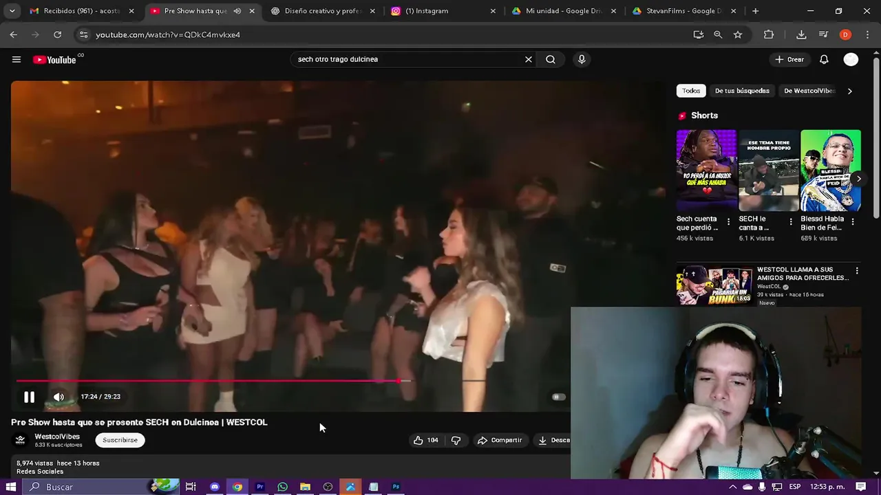The height and width of the screenshot is (495, 881).
Task: Open Adobe Premiere Pro from the taskbar
Action: [260, 487]
